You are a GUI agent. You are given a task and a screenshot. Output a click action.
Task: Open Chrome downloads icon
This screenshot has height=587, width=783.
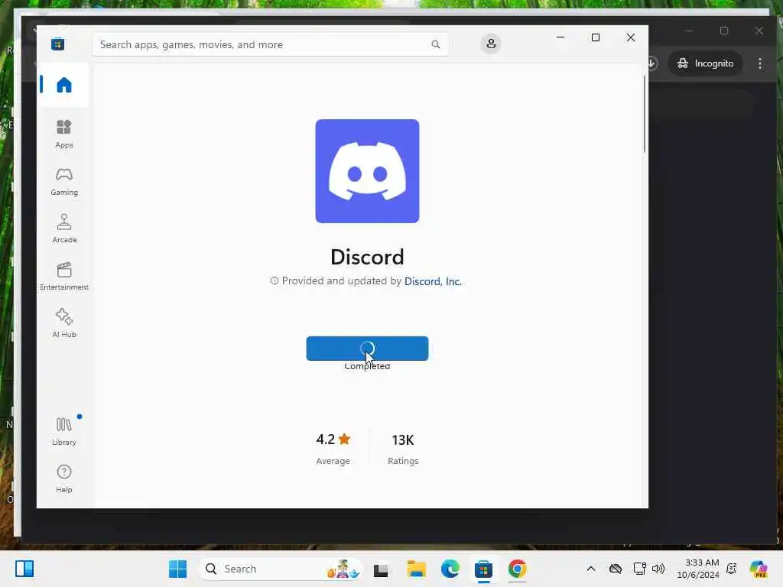651,63
